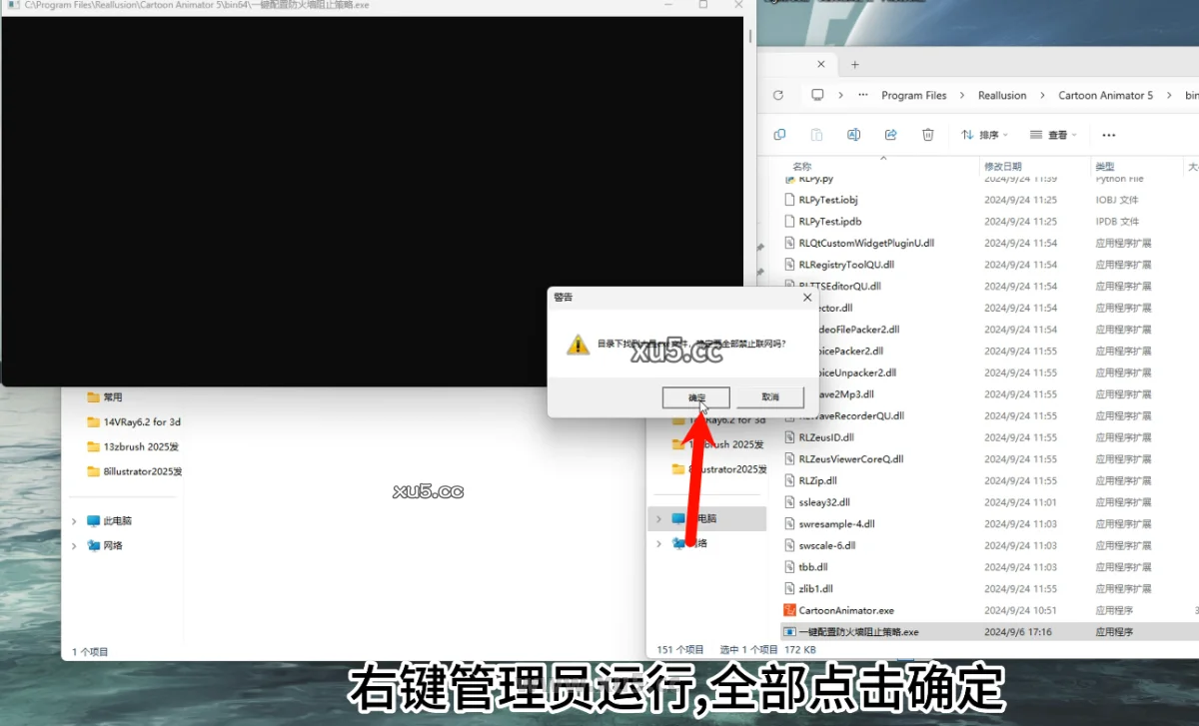Click the Refresh icon in the address bar

tap(778, 95)
